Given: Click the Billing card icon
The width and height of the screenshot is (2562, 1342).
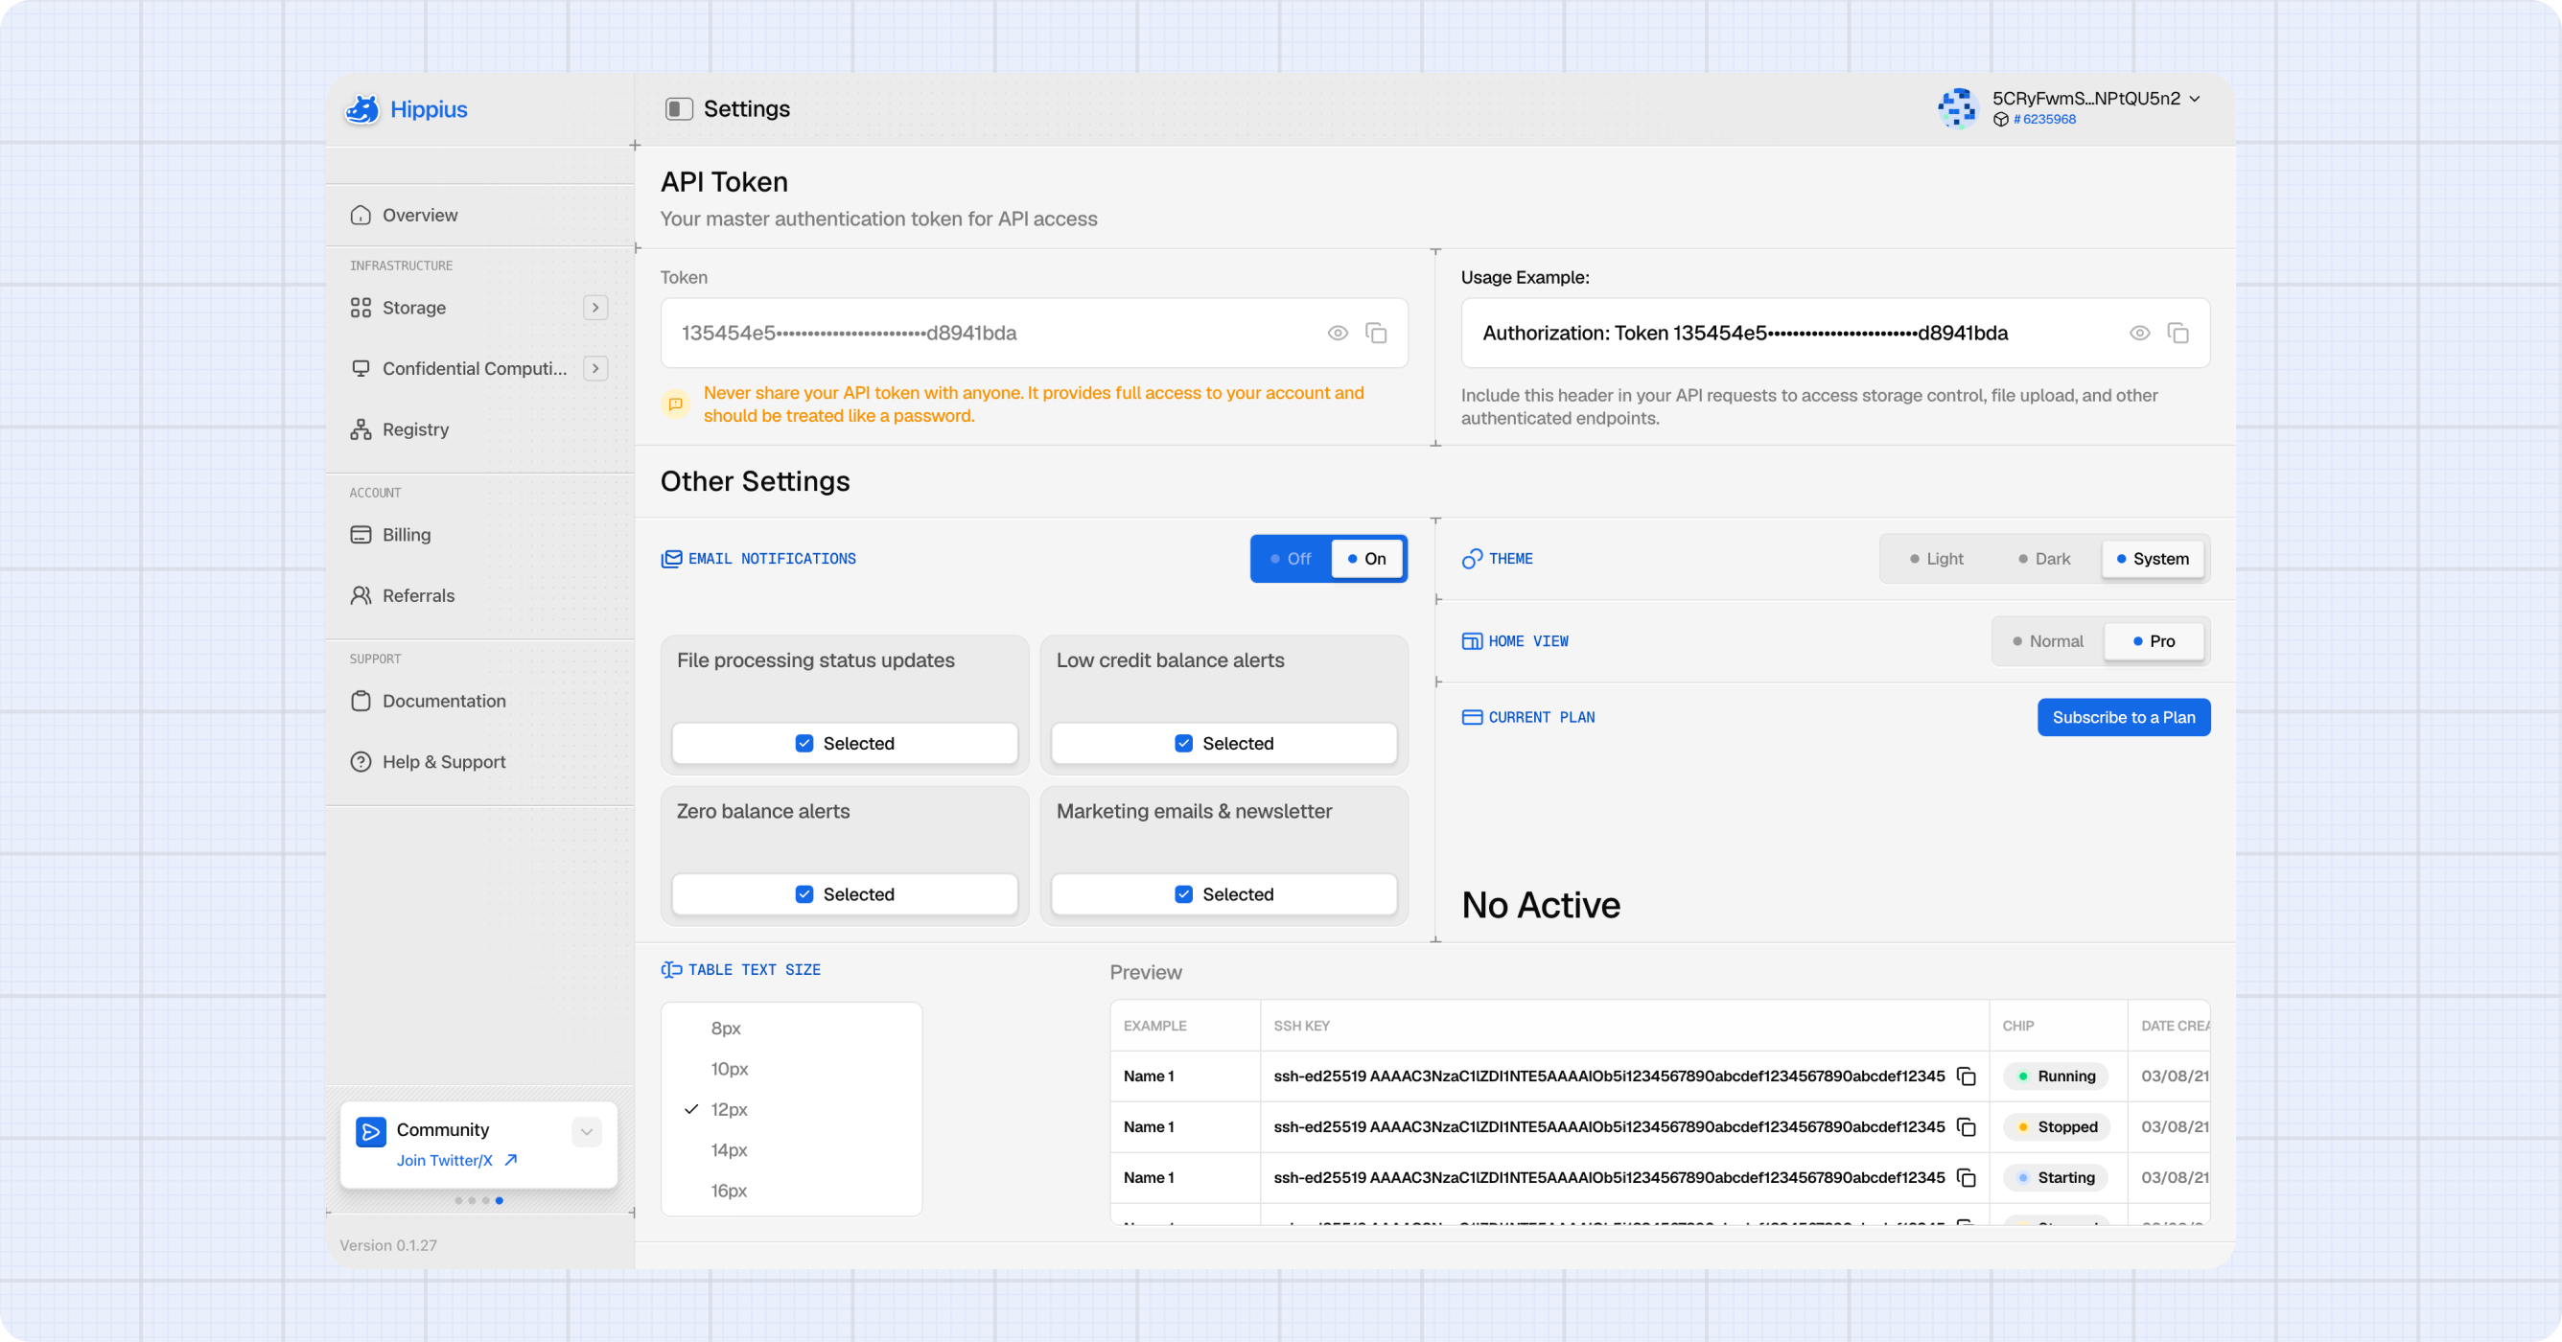Looking at the screenshot, I should click(x=361, y=535).
